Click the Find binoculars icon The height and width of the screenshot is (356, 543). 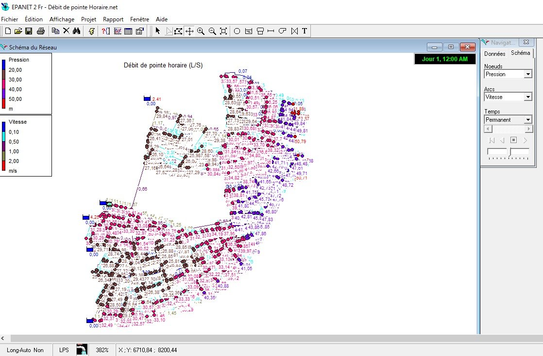(77, 31)
